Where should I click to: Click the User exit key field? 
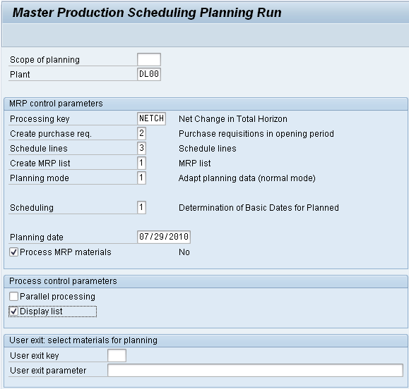[x=117, y=355]
